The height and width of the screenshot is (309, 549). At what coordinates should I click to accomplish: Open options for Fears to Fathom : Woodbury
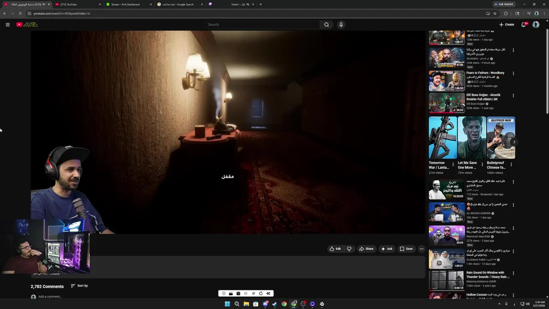tap(513, 73)
